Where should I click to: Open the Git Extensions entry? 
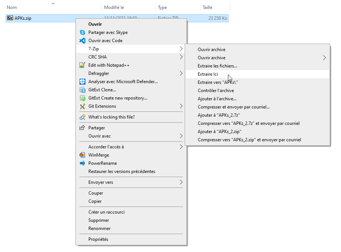(x=131, y=106)
